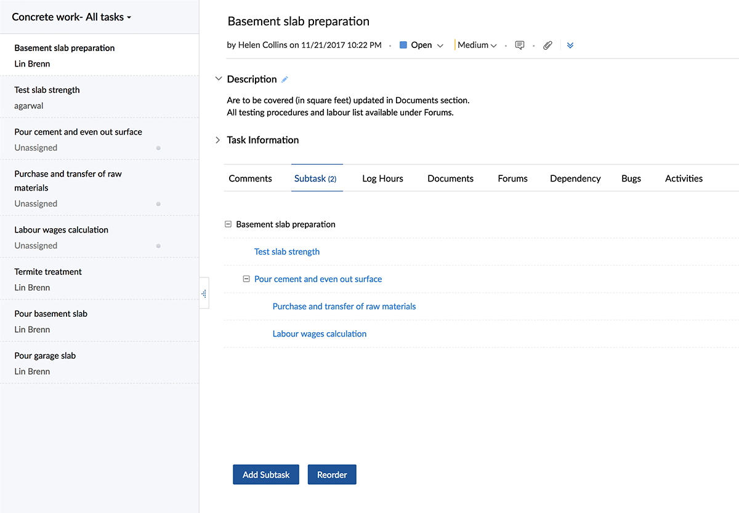Collapse the Description section

coord(218,79)
